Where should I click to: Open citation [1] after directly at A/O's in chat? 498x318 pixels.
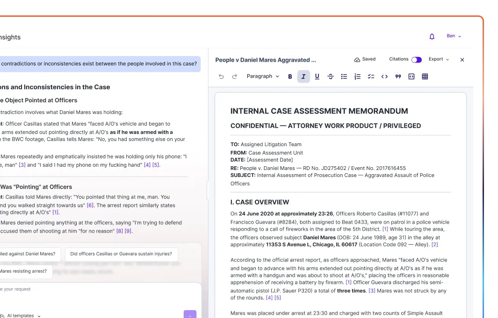pyautogui.click(x=55, y=212)
